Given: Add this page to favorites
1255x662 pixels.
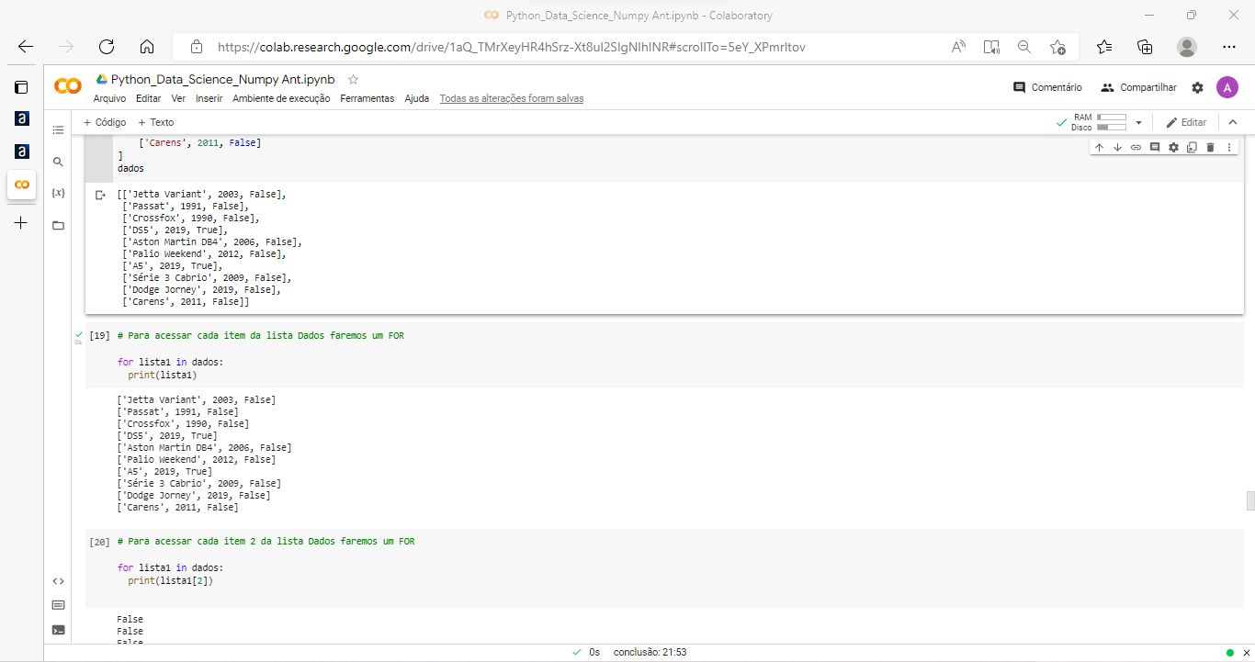Looking at the screenshot, I should click(1057, 47).
